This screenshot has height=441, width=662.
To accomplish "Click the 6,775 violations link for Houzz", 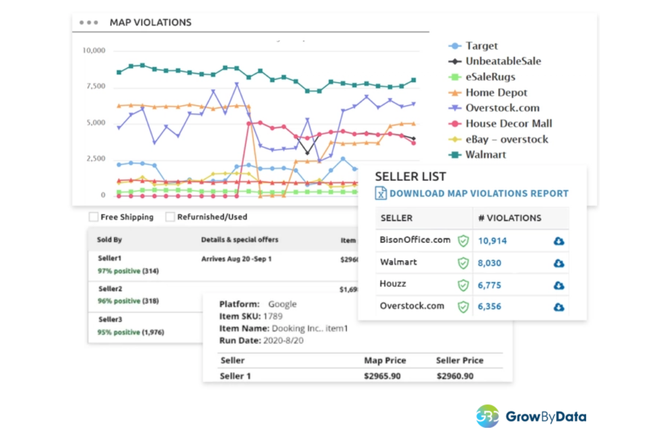I will pos(489,285).
